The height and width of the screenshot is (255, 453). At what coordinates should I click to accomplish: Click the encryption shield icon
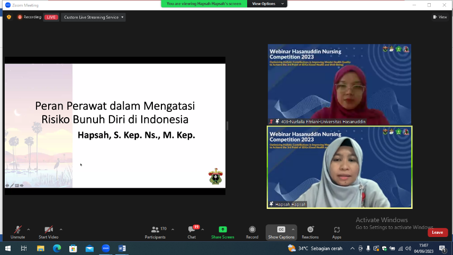tap(9, 17)
